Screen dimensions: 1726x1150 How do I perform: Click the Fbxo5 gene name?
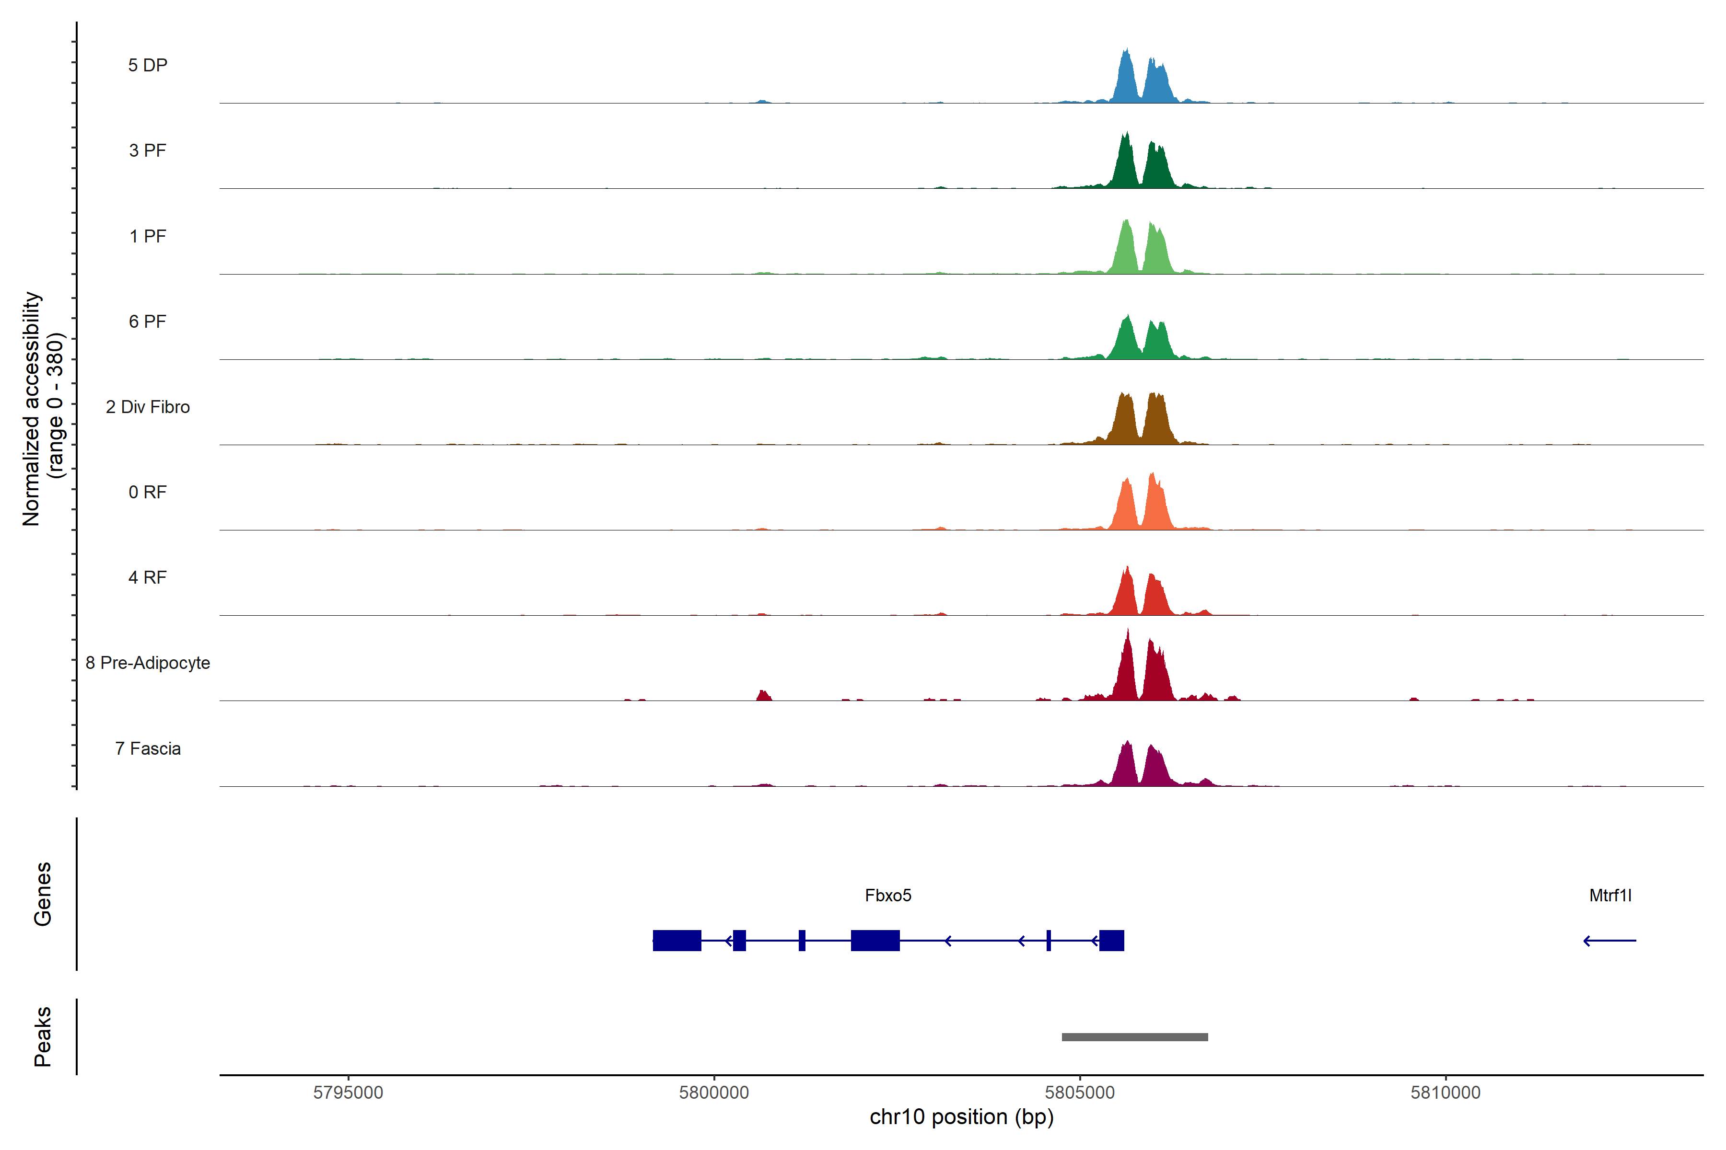[888, 896]
